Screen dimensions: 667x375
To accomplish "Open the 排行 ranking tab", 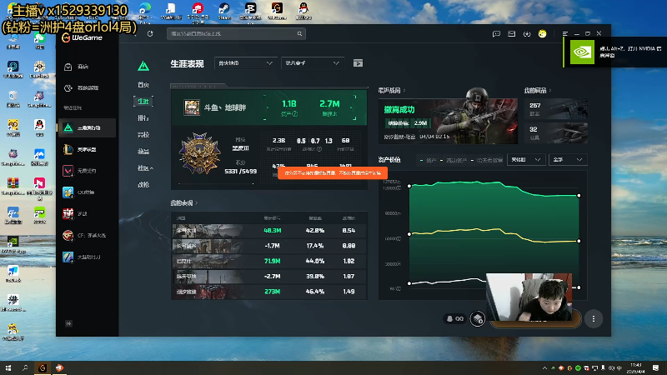I will (x=143, y=117).
